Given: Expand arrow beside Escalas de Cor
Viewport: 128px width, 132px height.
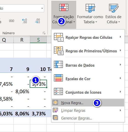Looking at the screenshot, I should coord(120,78).
